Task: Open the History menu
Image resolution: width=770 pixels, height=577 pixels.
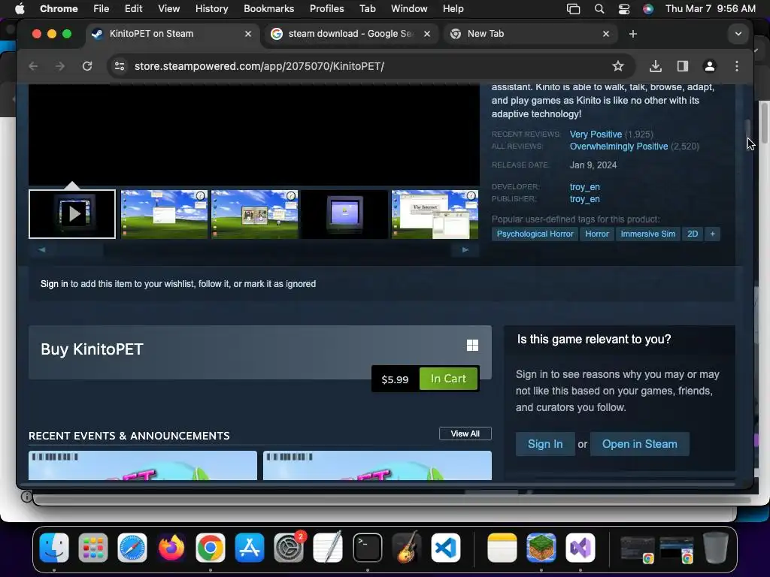Action: (211, 8)
